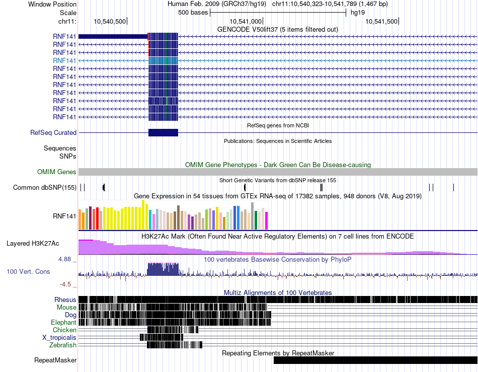This screenshot has width=478, height=372.
Task: Click the Elephant alignment label
Action: [x=63, y=323]
